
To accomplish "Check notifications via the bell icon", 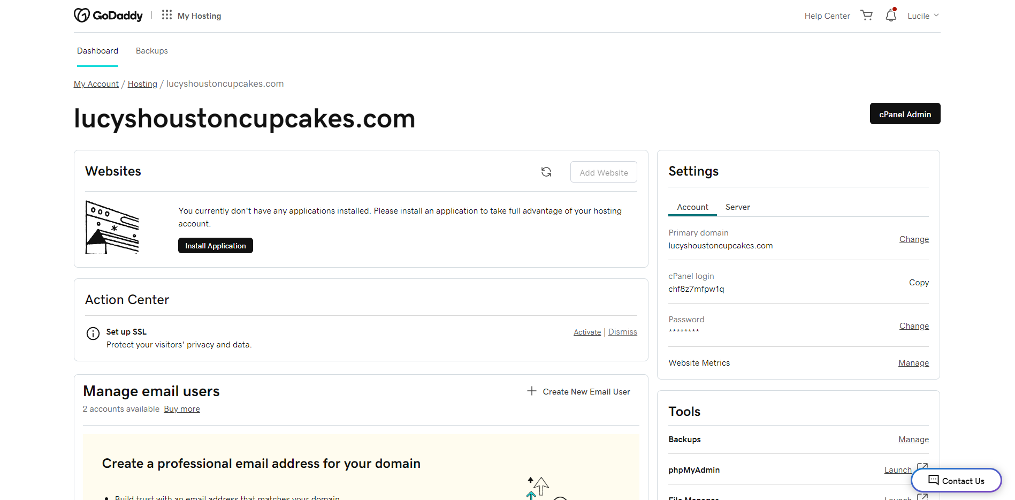I will click(x=890, y=16).
